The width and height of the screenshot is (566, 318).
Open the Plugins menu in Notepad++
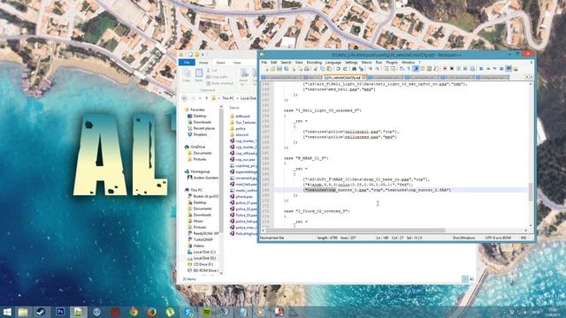coord(392,63)
